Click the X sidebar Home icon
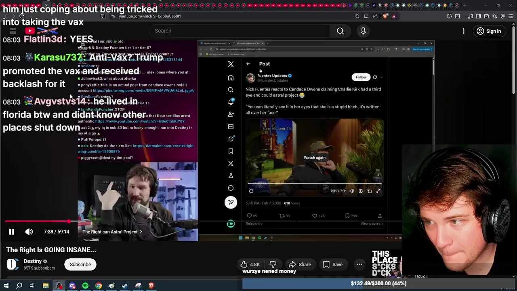This screenshot has width=517, height=291. 231,78
